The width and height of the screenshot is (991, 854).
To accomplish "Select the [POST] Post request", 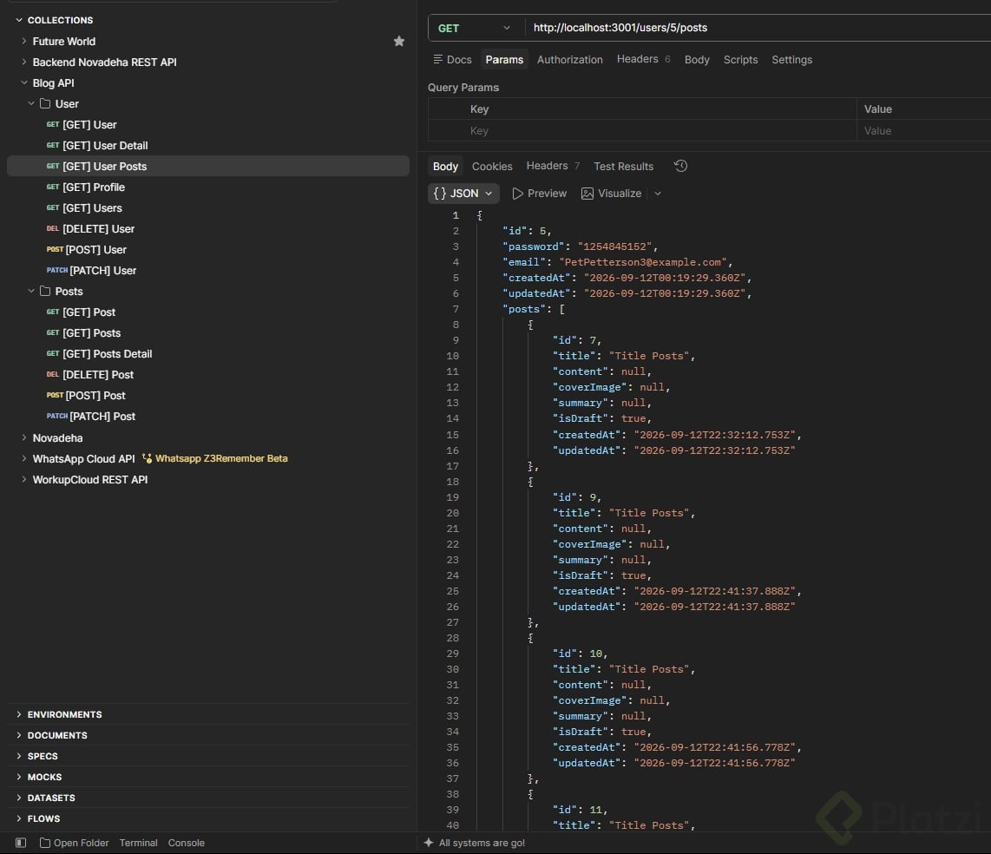I will click(x=95, y=395).
